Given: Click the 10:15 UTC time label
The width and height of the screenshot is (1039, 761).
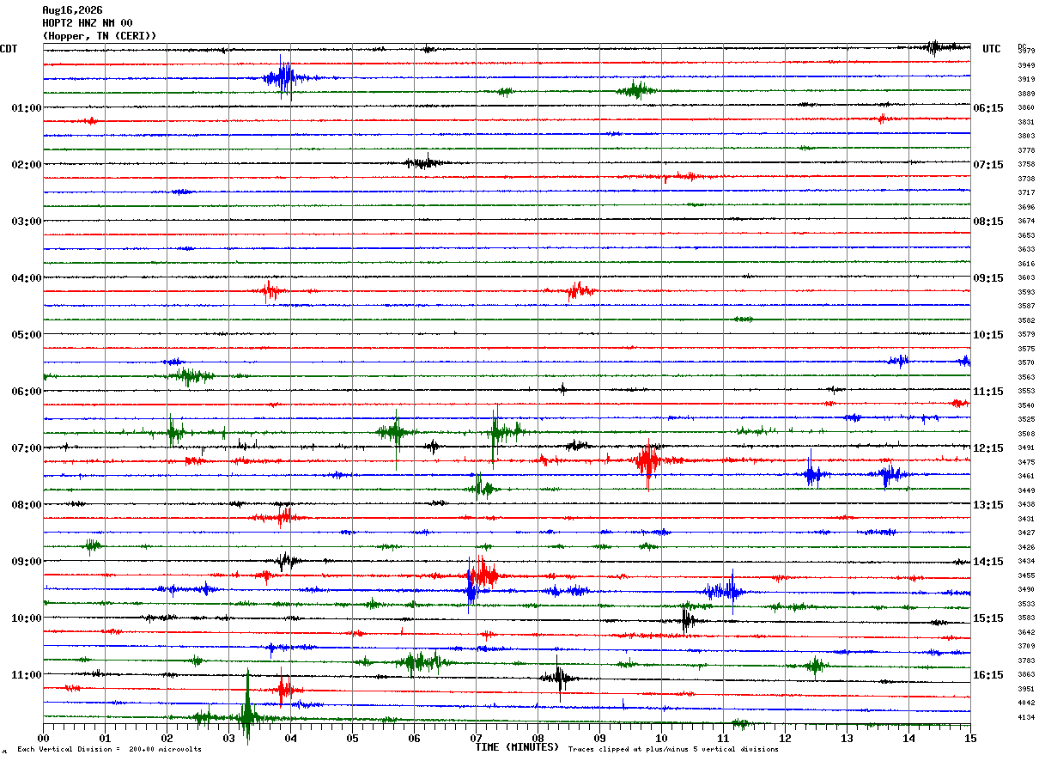Looking at the screenshot, I should coord(988,335).
